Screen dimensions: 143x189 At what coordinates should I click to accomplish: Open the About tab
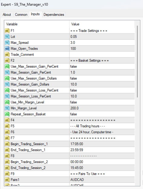point(7,15)
